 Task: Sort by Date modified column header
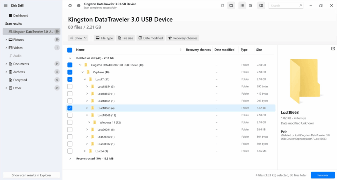point(224,50)
